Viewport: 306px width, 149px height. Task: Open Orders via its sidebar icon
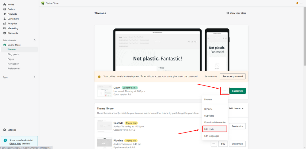click(5, 9)
